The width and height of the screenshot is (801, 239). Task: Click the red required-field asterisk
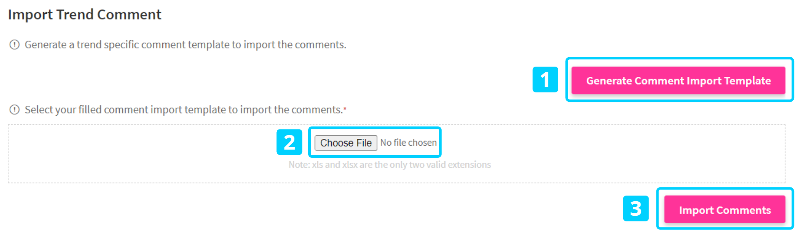tap(345, 108)
